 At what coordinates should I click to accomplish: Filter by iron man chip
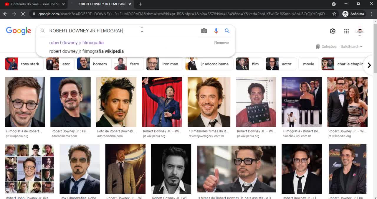(165, 64)
